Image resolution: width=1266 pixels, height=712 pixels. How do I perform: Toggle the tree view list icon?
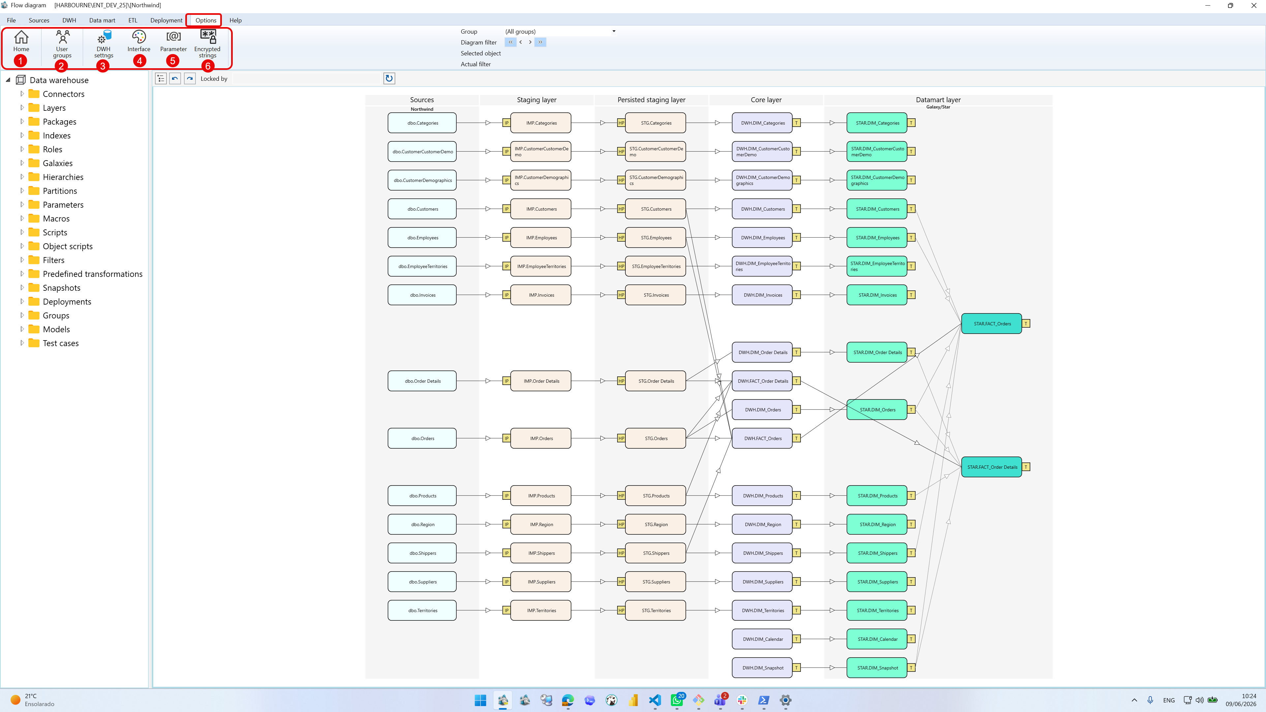[x=161, y=79]
